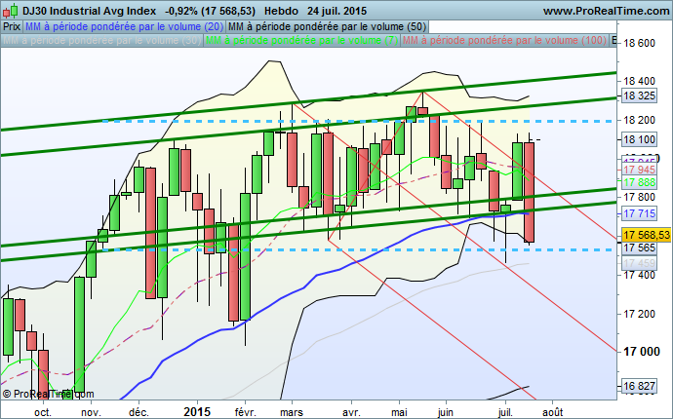Click the grey 17 459 moving average value tag
Screen dimensions: 673x419
point(639,263)
